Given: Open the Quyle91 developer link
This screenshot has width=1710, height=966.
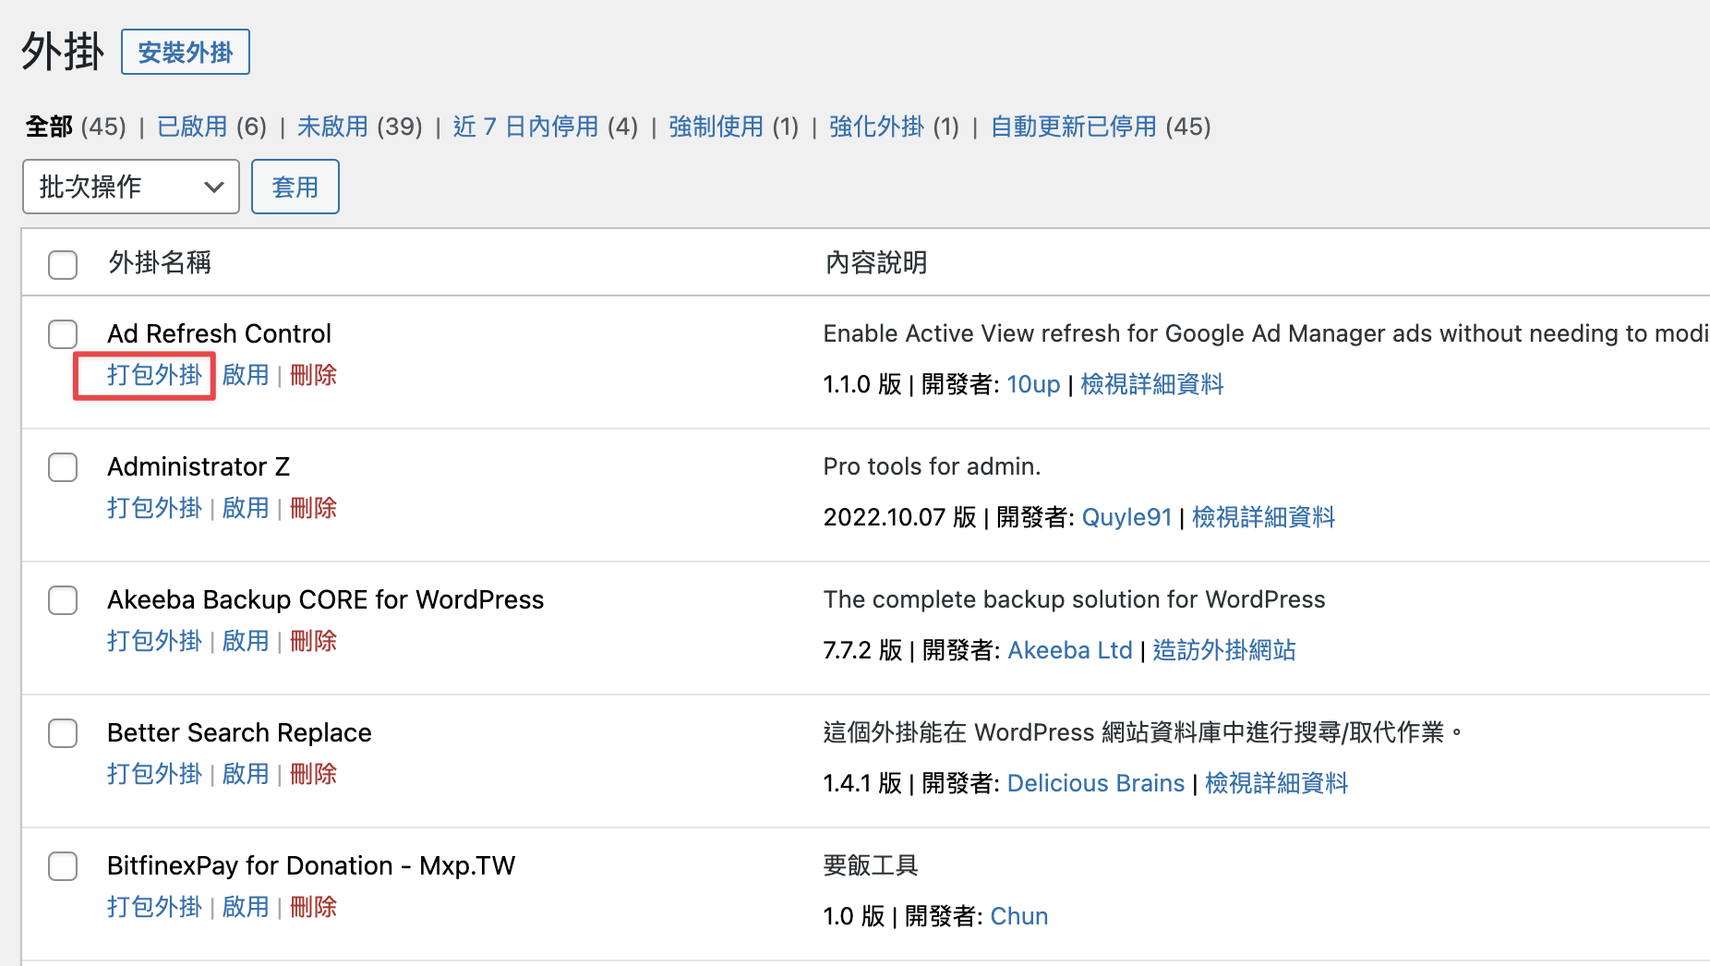Looking at the screenshot, I should [1126, 517].
